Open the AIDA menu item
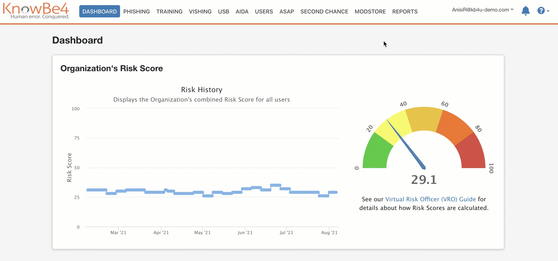The width and height of the screenshot is (558, 261). [x=242, y=11]
